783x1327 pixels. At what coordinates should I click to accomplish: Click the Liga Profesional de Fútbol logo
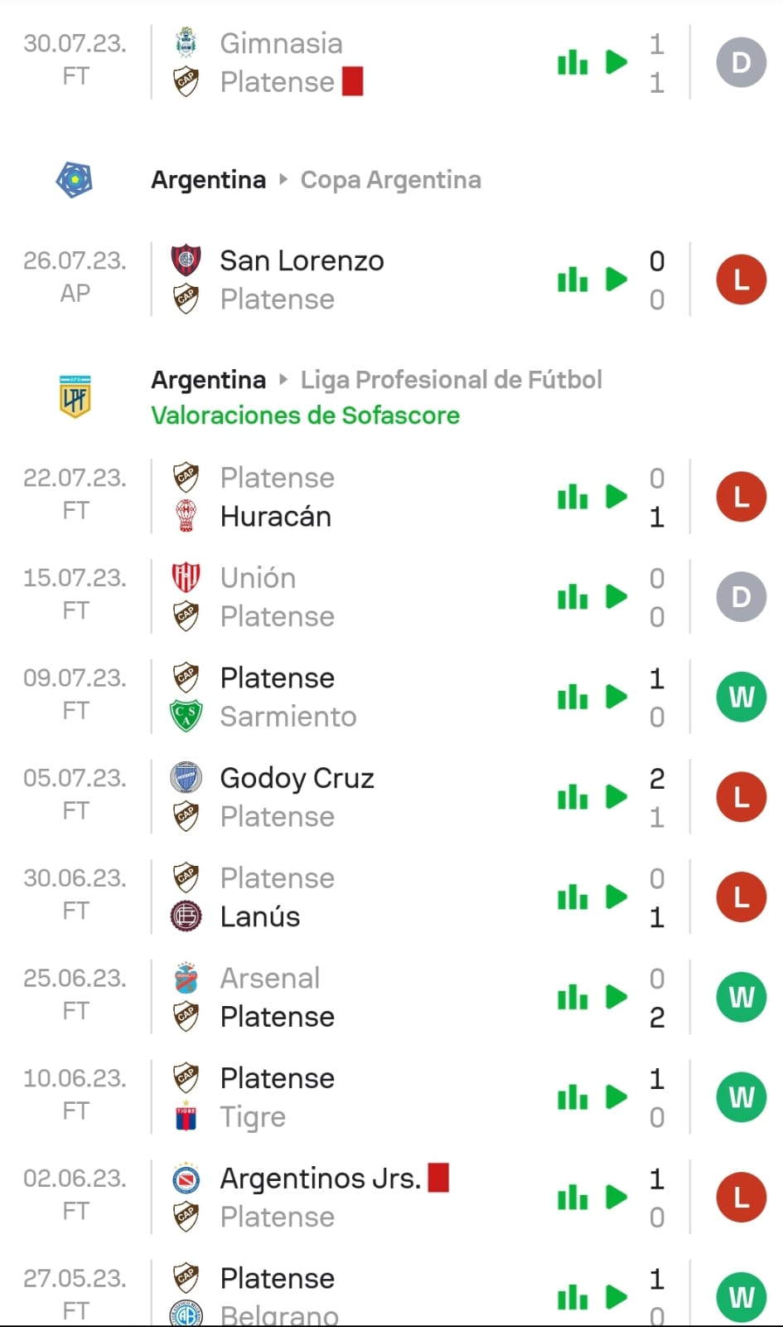tap(75, 396)
